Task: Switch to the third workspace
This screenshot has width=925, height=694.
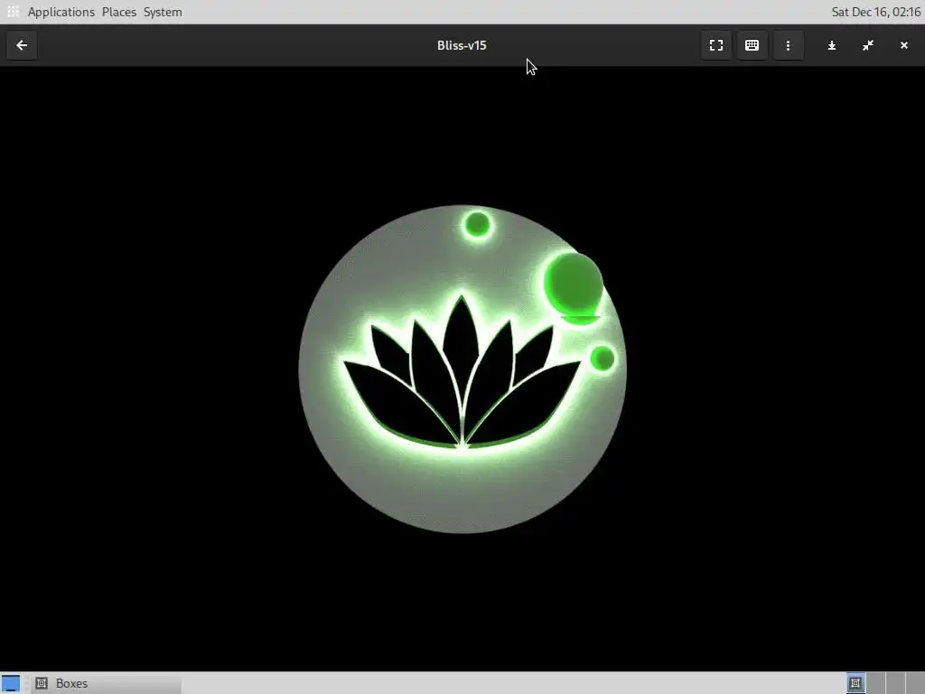Action: (895, 683)
